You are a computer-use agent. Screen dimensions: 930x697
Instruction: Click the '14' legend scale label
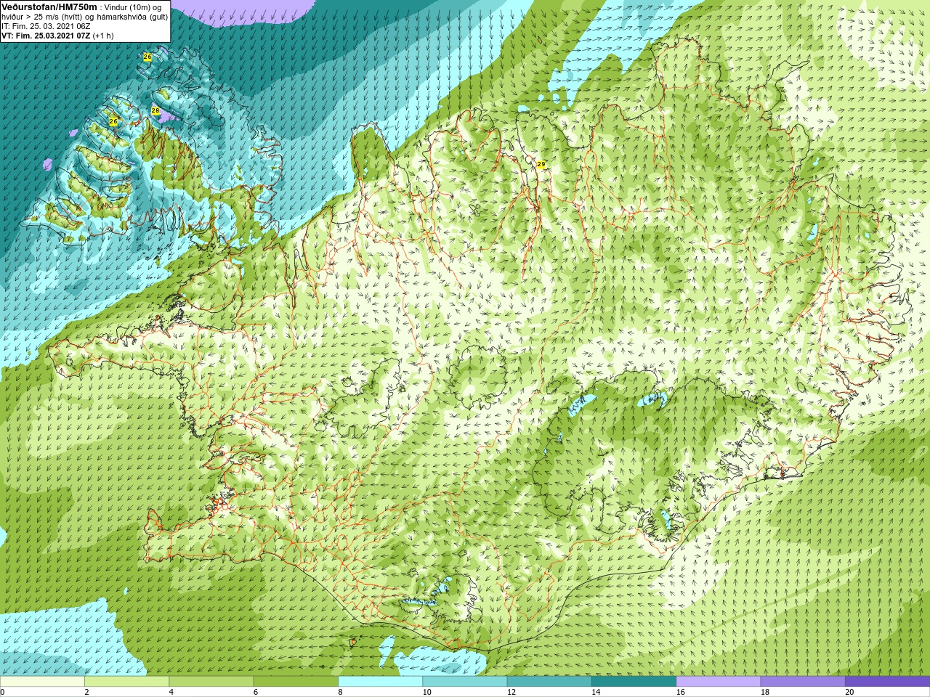596,692
